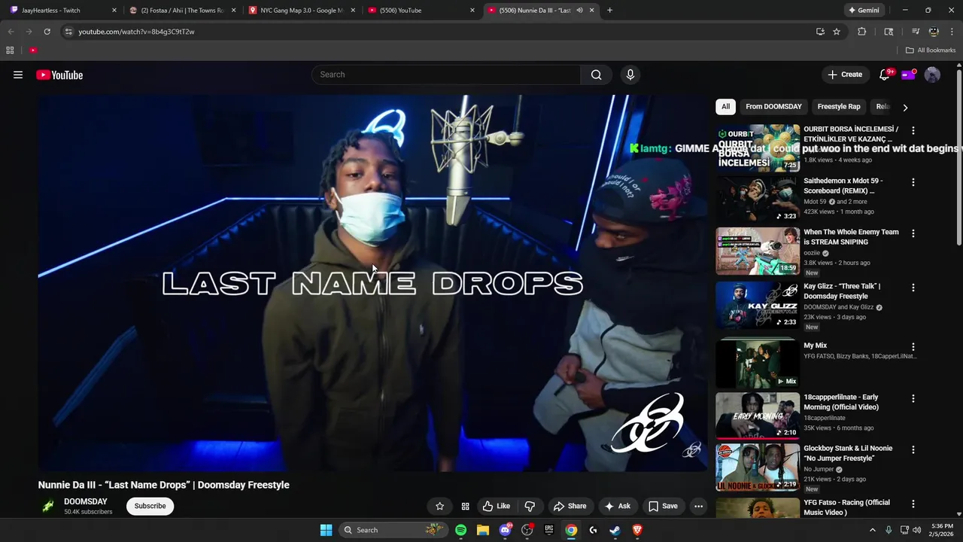This screenshot has width=963, height=542.
Task: Open Kay Glizz Three Talk thumbnail
Action: (x=758, y=305)
